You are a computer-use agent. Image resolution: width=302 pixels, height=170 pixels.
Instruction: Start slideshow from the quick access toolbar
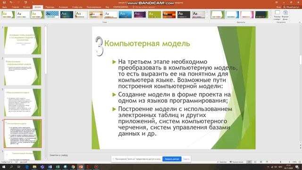click(25, 2)
